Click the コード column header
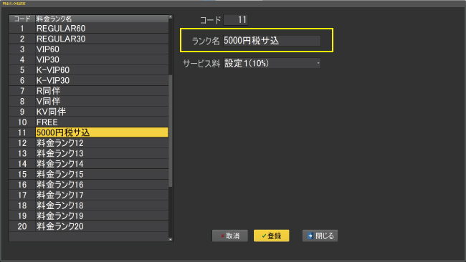The height and width of the screenshot is (262, 466). click(22, 19)
